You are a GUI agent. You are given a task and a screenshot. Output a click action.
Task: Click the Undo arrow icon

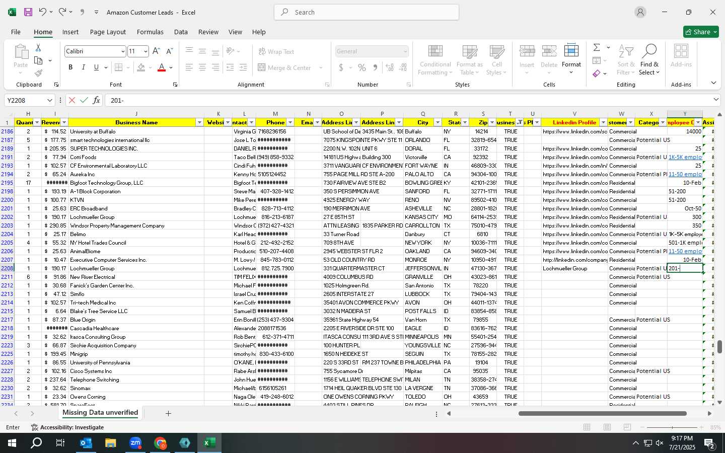coord(43,12)
